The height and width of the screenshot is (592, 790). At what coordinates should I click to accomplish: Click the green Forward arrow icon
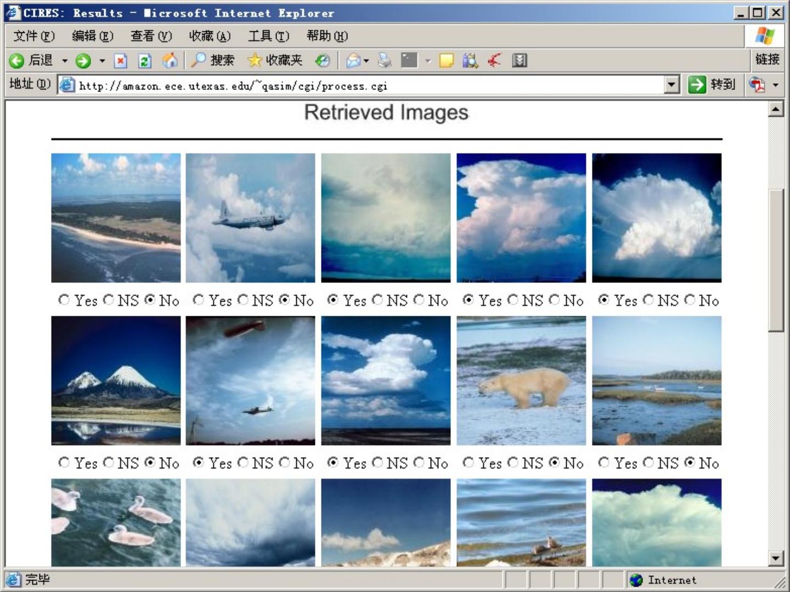[x=83, y=60]
